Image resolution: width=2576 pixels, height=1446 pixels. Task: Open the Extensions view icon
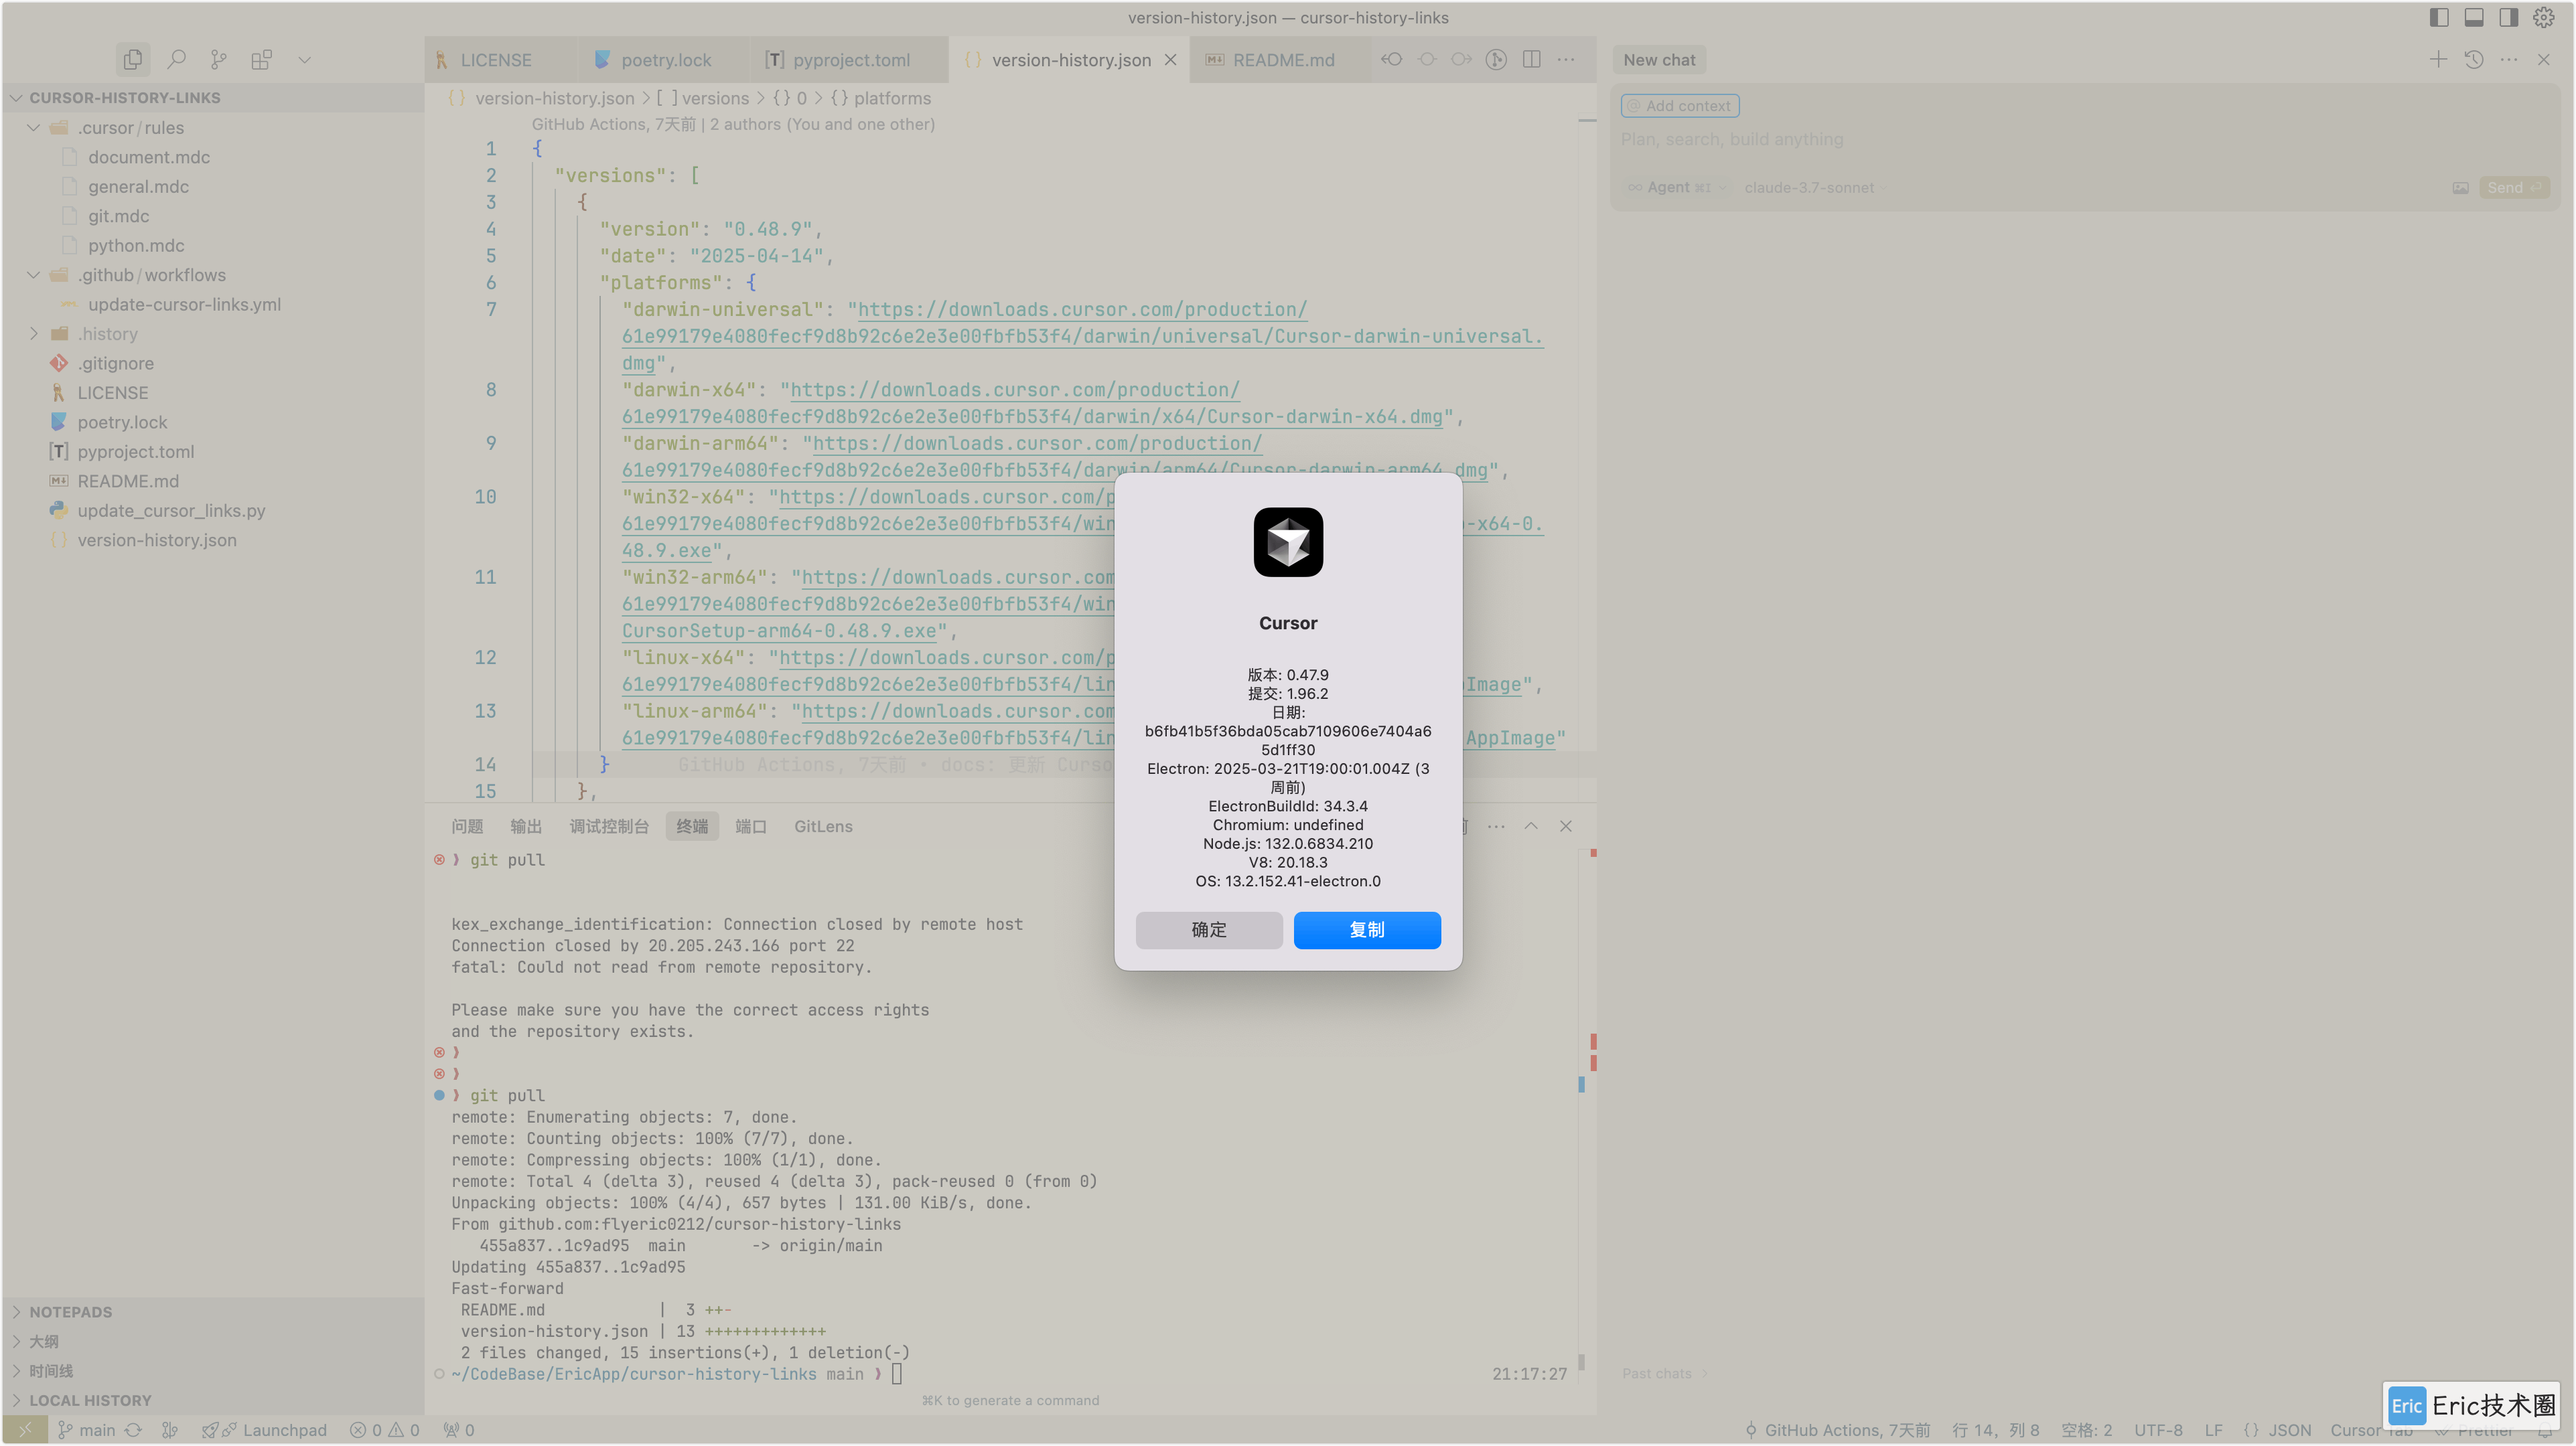[262, 60]
